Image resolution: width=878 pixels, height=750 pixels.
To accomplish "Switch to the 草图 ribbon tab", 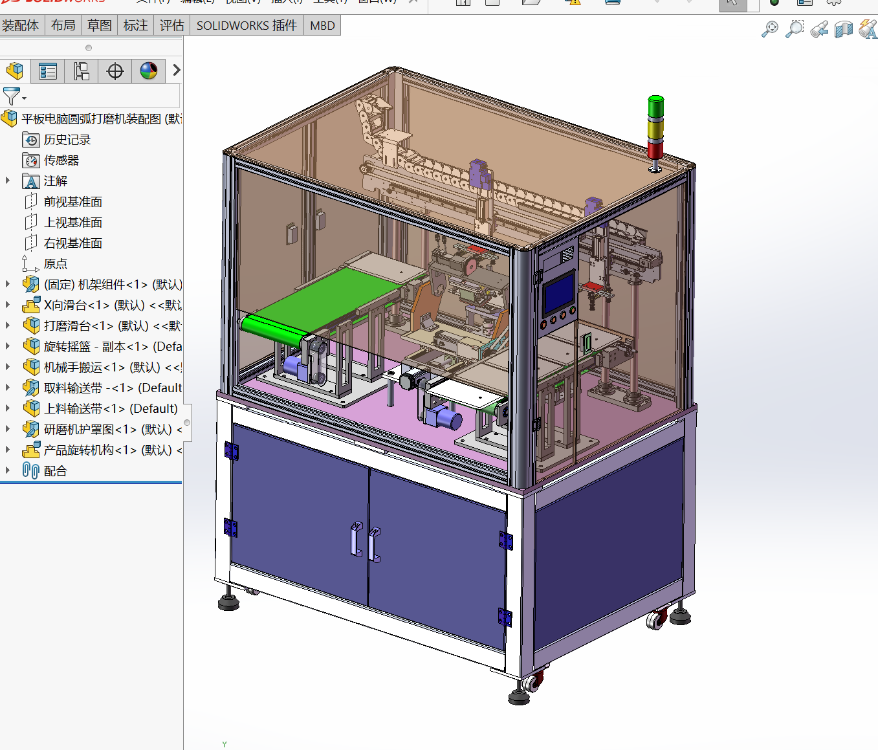I will (100, 26).
